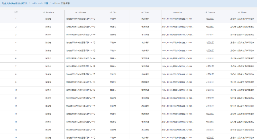This screenshot has height=139, width=257.
Task: Click the zd_Country cell in row 3
Action: (x=210, y=35)
